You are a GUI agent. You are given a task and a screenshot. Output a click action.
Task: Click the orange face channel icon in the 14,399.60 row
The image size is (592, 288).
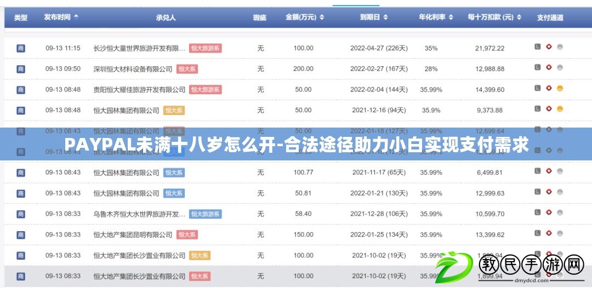560,88
